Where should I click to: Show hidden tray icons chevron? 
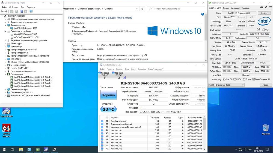point(236,149)
